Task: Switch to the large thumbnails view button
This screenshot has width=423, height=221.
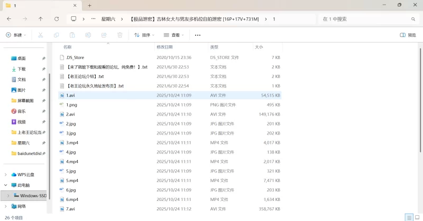Action: 417,217
